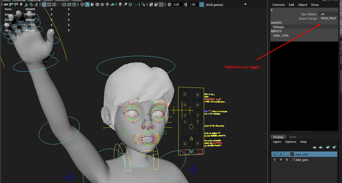
Task: Toggle the Safe Action overlay icon
Action: [69, 4]
